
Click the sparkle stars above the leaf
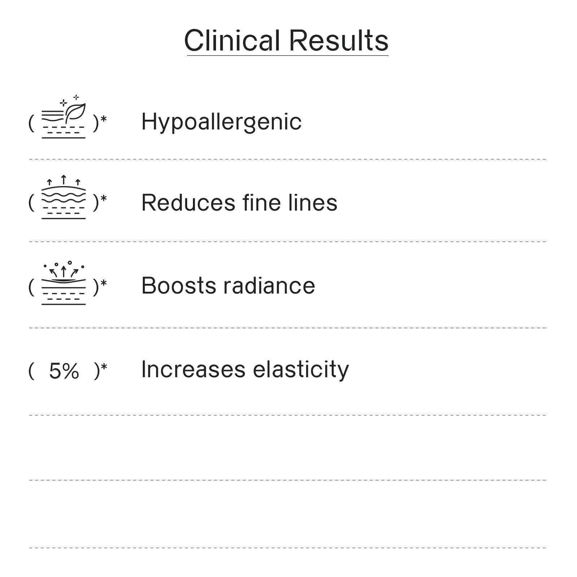coord(70,100)
